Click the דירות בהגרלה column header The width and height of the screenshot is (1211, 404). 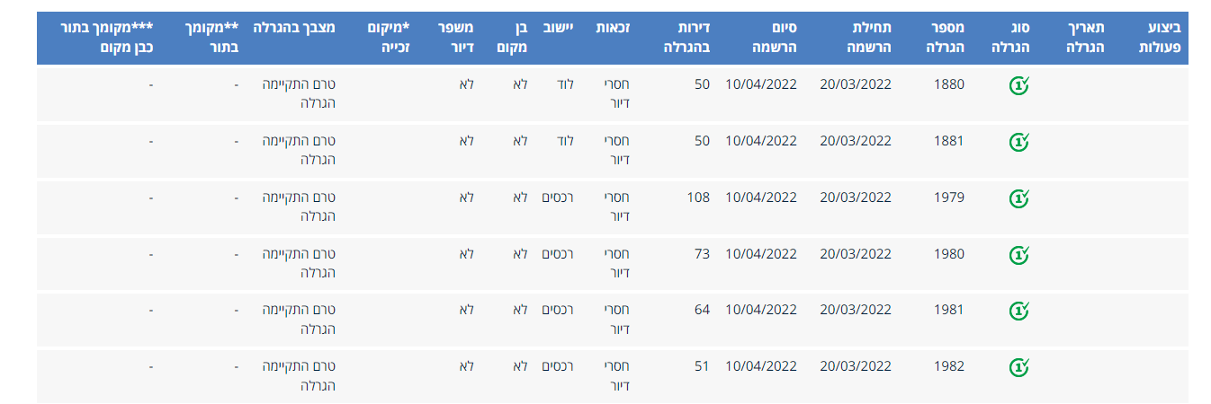click(686, 38)
